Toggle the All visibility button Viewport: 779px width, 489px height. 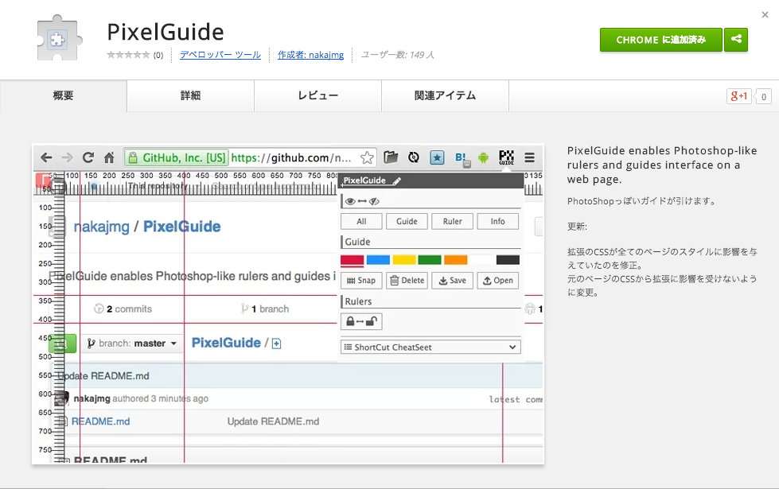click(x=362, y=221)
